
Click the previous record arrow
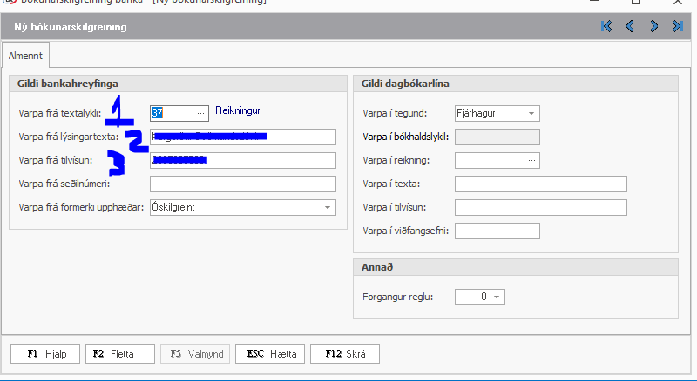(x=630, y=27)
